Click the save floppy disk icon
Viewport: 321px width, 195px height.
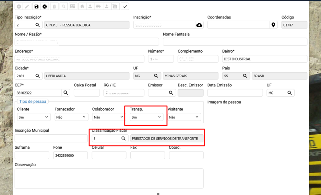click(36, 6)
